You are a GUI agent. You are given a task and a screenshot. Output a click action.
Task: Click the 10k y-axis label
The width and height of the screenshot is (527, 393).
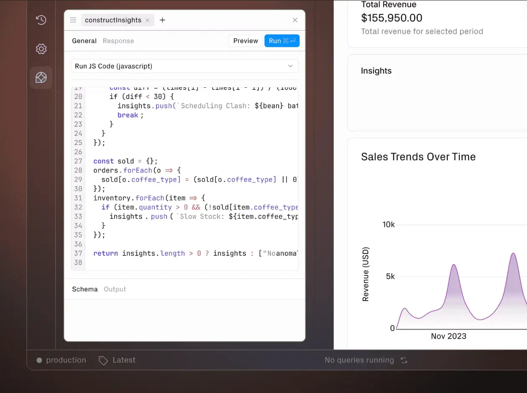389,225
